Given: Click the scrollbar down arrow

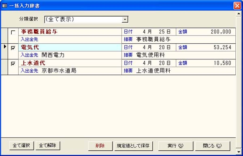Looking at the screenshot, I should point(239,152).
